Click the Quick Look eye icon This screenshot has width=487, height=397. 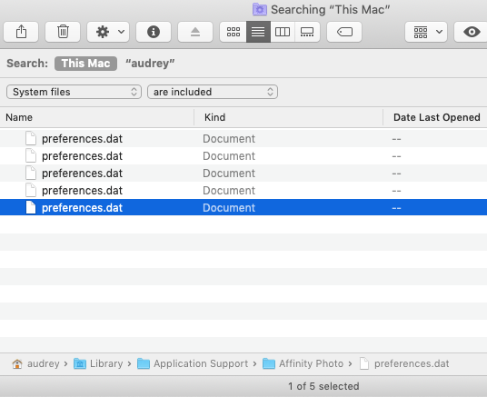(x=471, y=32)
